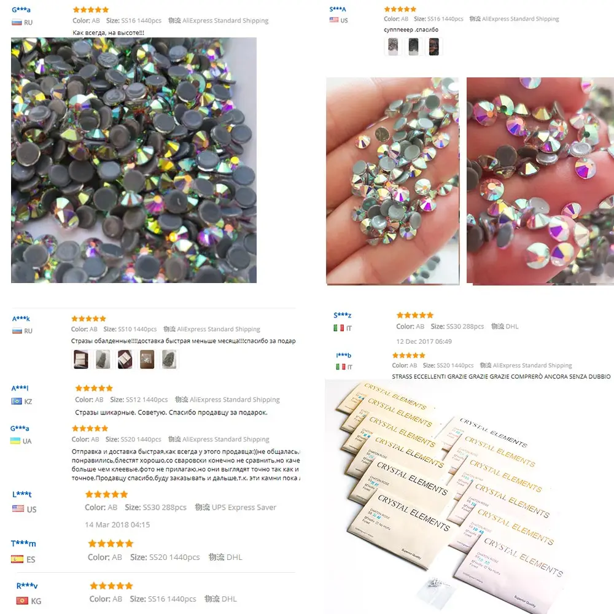Click the UPS Express Saver shipping text
The width and height of the screenshot is (614, 614).
tap(236, 507)
